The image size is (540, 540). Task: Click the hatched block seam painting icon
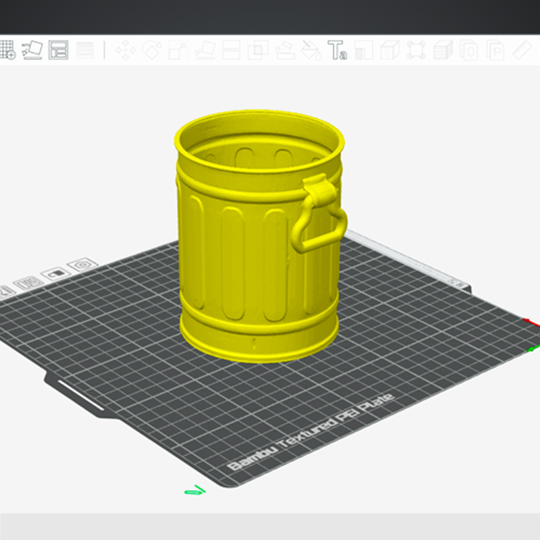(364, 50)
